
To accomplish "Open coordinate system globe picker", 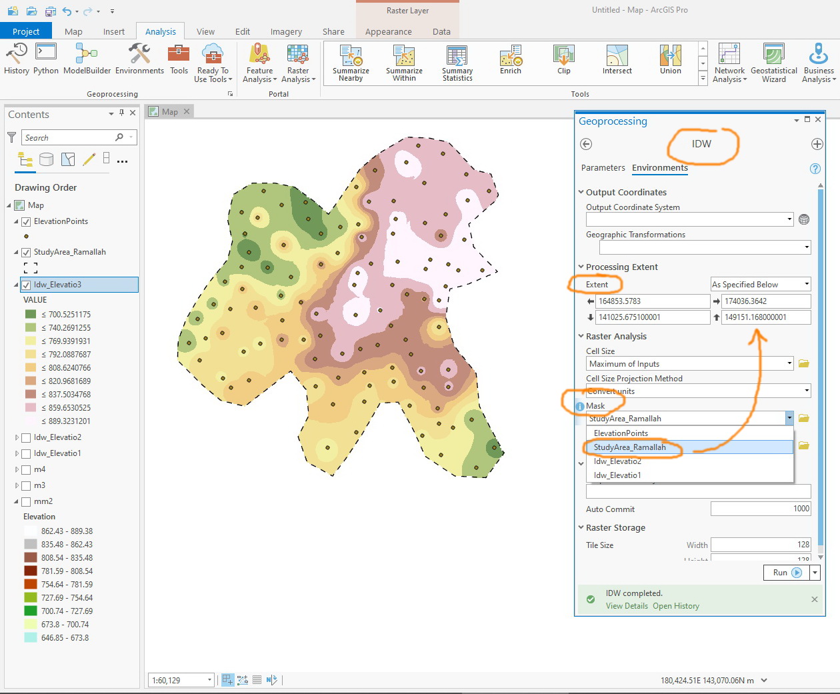I will point(804,219).
